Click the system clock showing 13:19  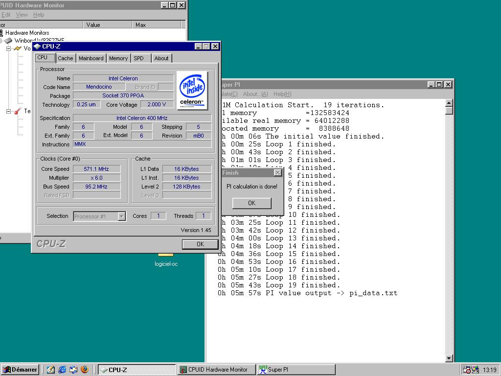[x=489, y=370]
